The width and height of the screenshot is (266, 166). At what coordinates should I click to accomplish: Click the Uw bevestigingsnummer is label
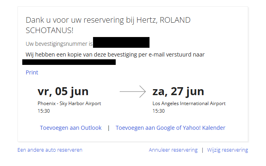pos(59,43)
